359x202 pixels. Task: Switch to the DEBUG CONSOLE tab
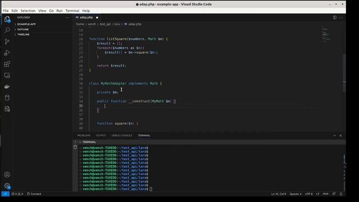122,136
